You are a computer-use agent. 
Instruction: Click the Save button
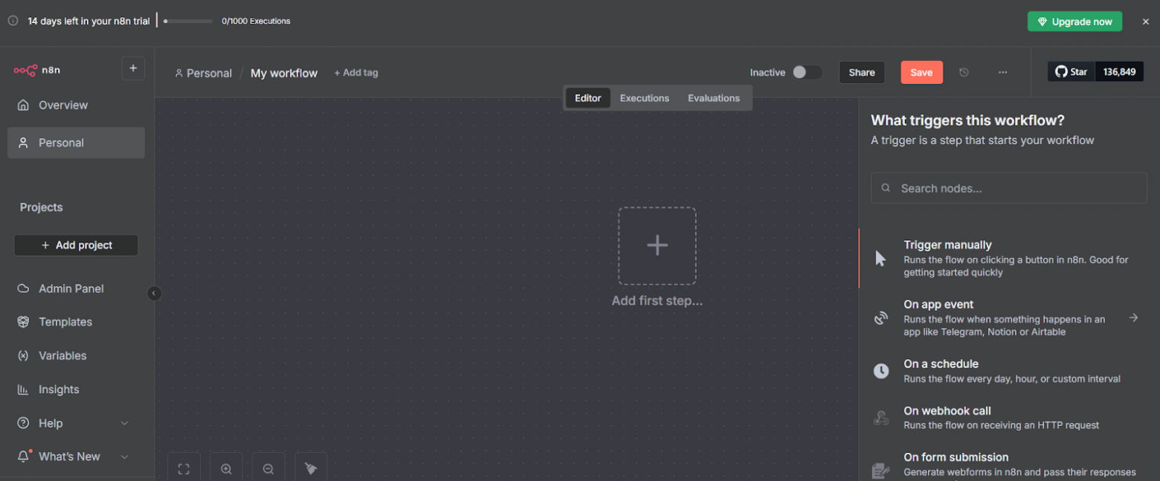(921, 72)
